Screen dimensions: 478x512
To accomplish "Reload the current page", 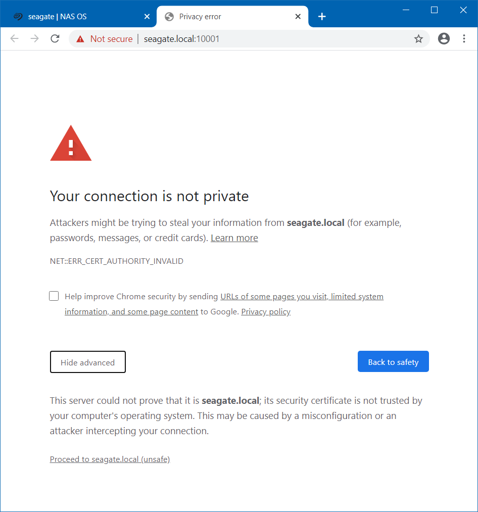I will tap(55, 38).
